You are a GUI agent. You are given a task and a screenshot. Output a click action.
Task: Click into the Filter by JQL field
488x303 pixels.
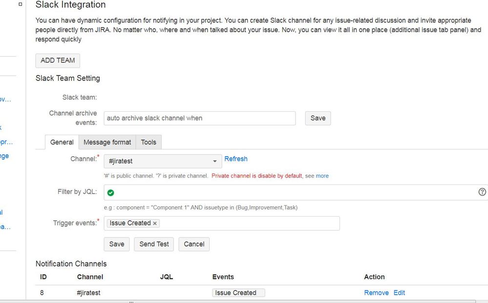296,192
